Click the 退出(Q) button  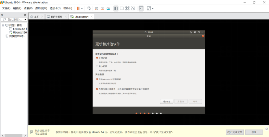(x=167, y=101)
